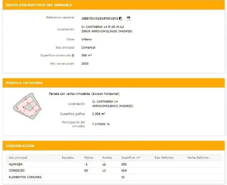Click the planta value -1 in ALMACEN row
The image size is (227, 185).
tap(86, 164)
